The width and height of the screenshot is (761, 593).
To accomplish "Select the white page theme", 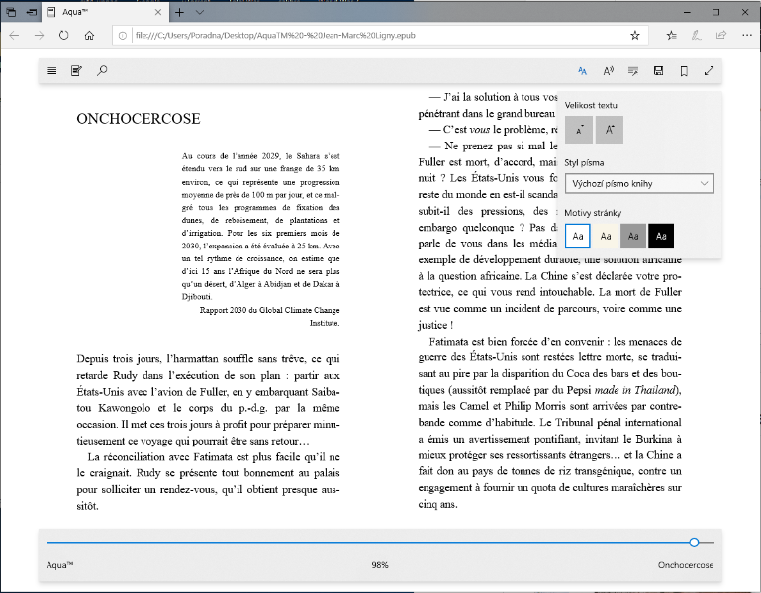I will (x=578, y=236).
